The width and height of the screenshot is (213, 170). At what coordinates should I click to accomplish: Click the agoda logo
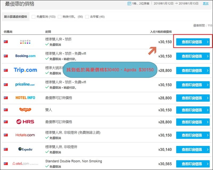pyautogui.click(x=25, y=42)
